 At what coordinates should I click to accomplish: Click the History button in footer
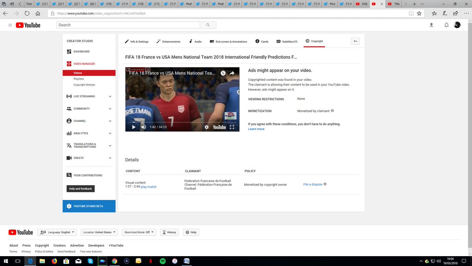click(169, 232)
